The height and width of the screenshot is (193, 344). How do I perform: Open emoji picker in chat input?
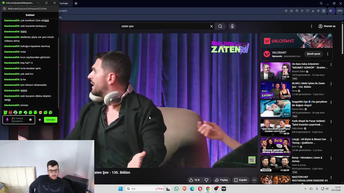[x=30, y=120]
